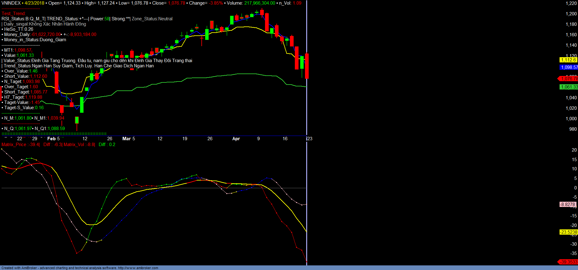
Task: Open the amibroker.com link in the footer
Action: point(138,268)
